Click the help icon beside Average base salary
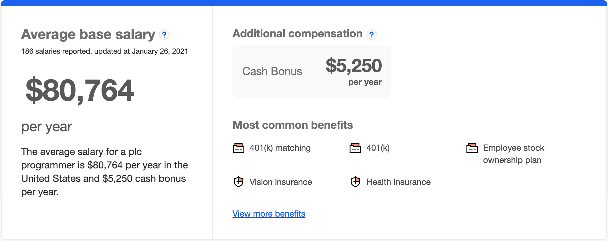This screenshot has height=241, width=608. click(164, 35)
